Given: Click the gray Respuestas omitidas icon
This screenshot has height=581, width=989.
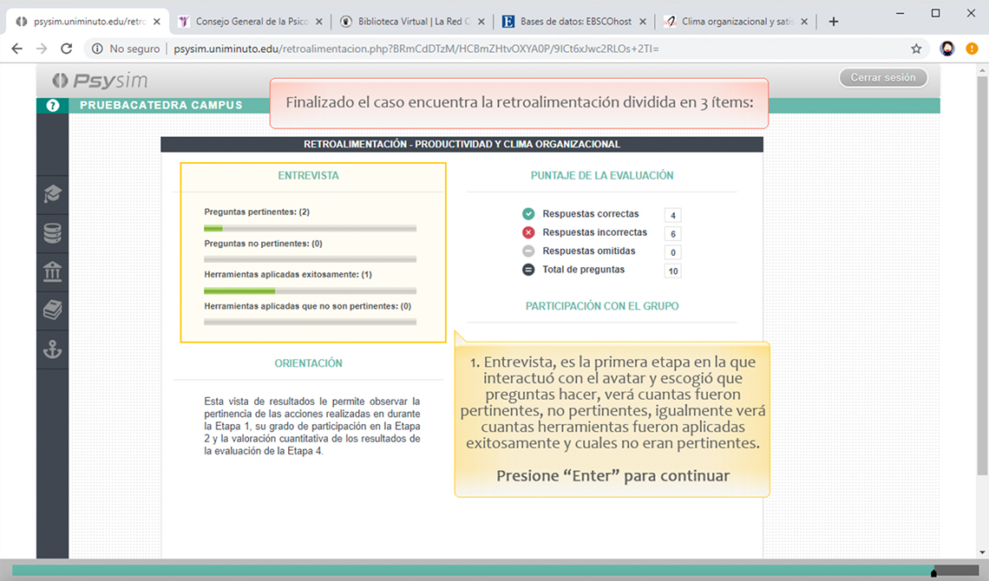Looking at the screenshot, I should 528,251.
